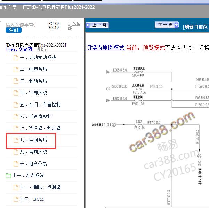Click page icon beside 十、组合仪表
The width and height of the screenshot is (209, 208).
point(16,164)
